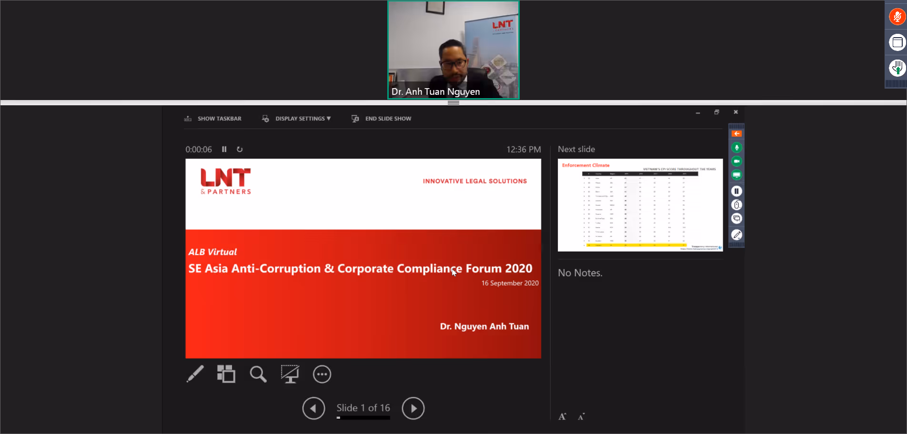Expand the Display Settings dropdown
This screenshot has height=434, width=907.
(x=296, y=119)
